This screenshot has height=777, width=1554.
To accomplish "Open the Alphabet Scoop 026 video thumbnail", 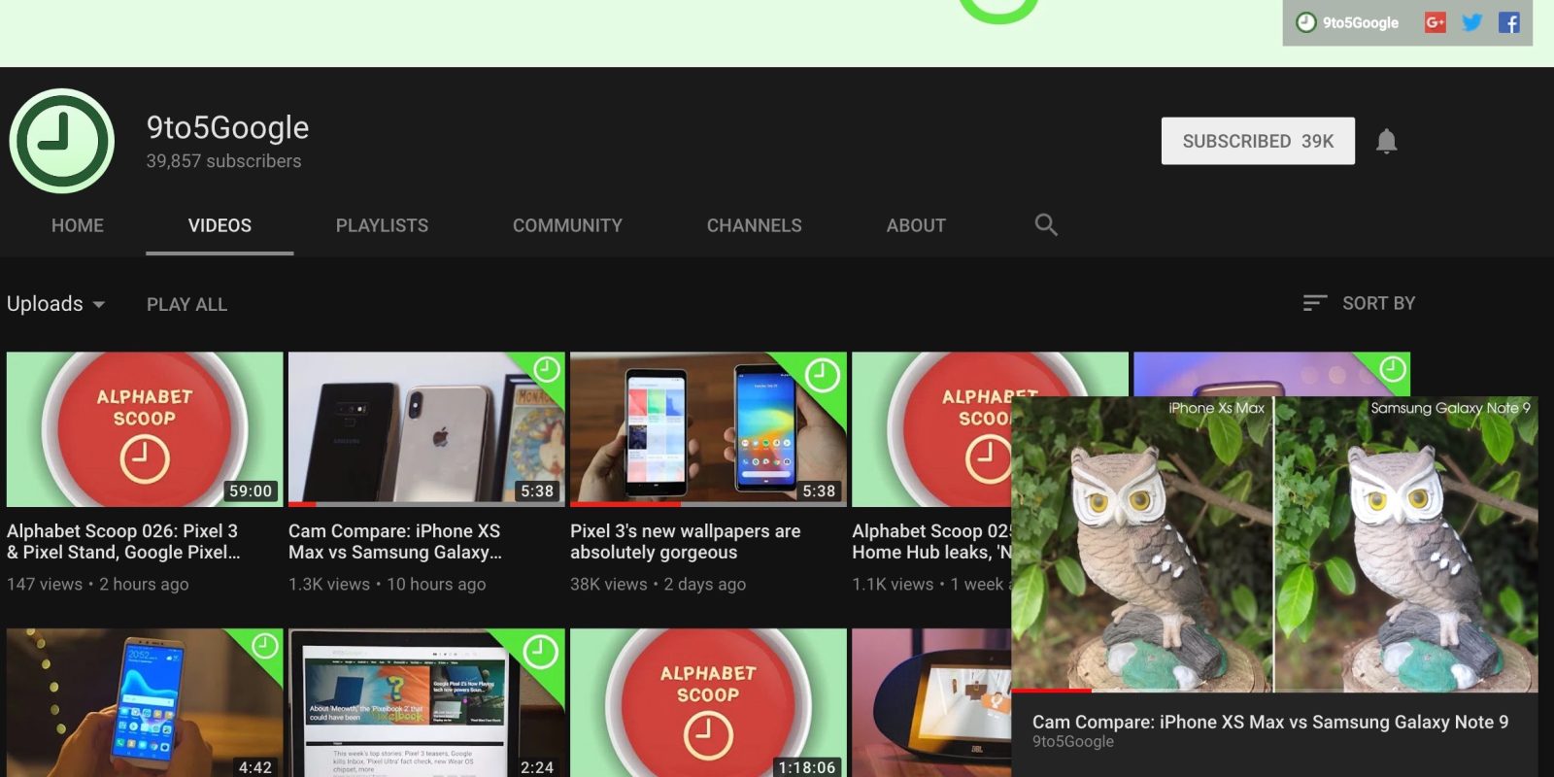I will tap(145, 428).
